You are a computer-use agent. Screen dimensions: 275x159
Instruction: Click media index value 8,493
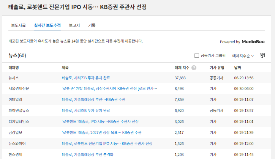[x=179, y=88]
